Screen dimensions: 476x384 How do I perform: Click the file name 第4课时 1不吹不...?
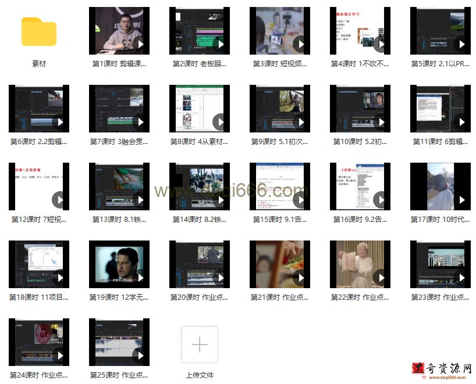coord(360,64)
